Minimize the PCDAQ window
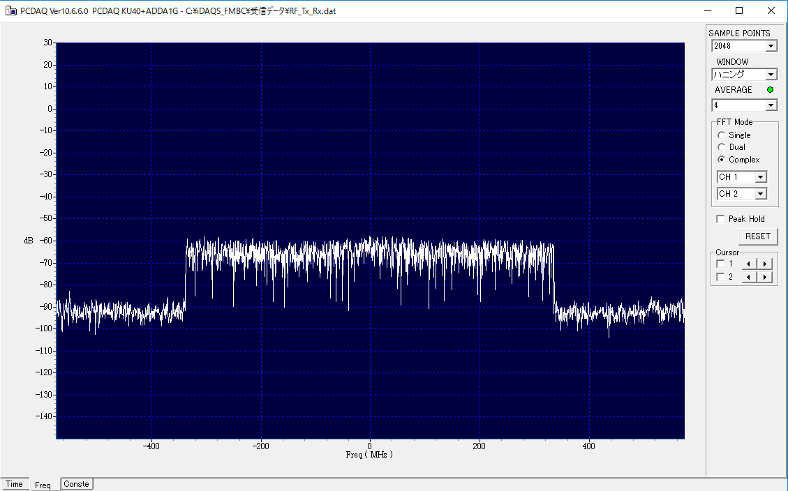 click(x=708, y=10)
